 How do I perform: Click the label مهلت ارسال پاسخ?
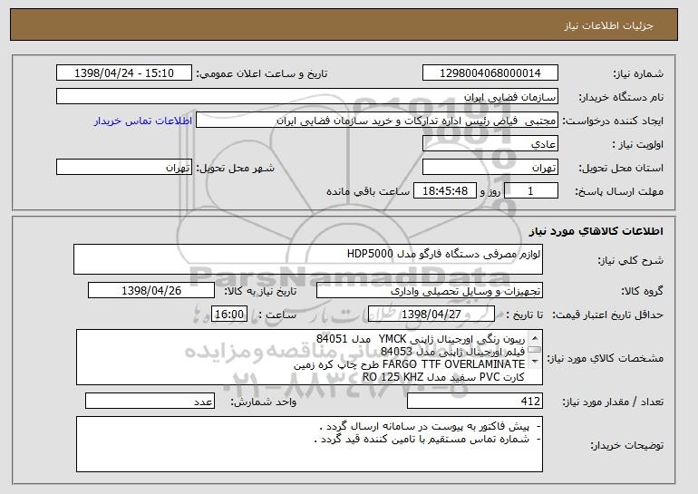619,191
